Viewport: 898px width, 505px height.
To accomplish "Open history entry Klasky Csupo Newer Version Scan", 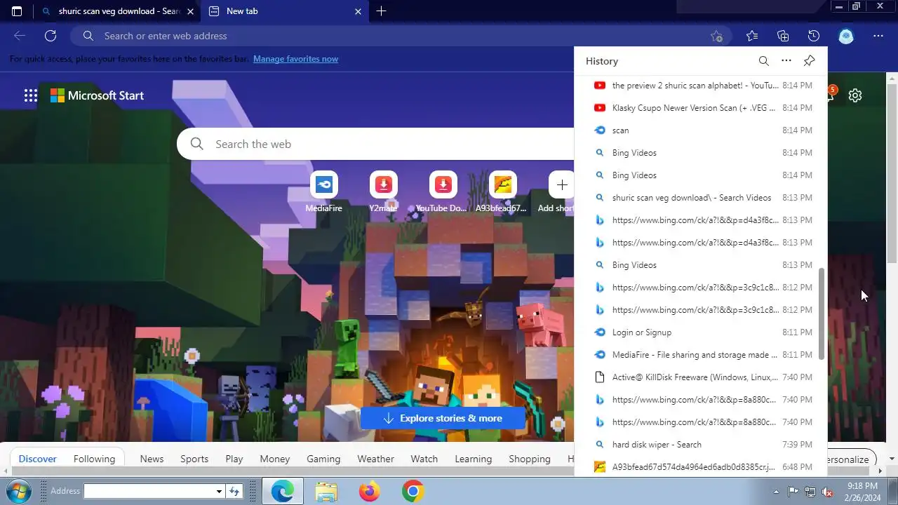I will tap(702, 108).
